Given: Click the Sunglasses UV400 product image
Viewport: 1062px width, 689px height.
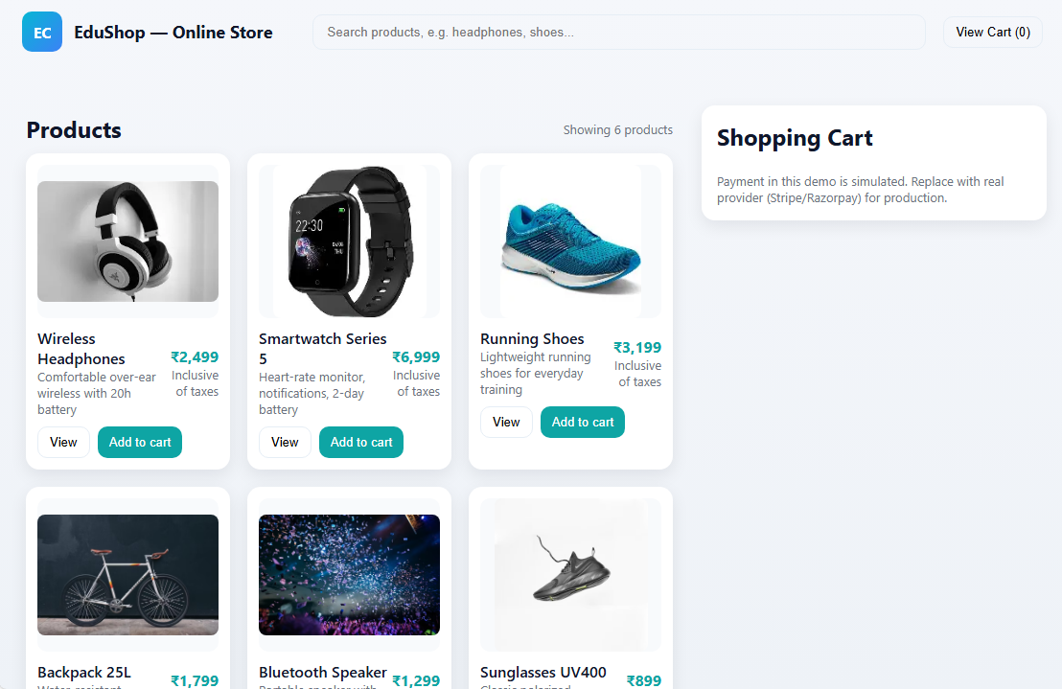Looking at the screenshot, I should tap(570, 575).
